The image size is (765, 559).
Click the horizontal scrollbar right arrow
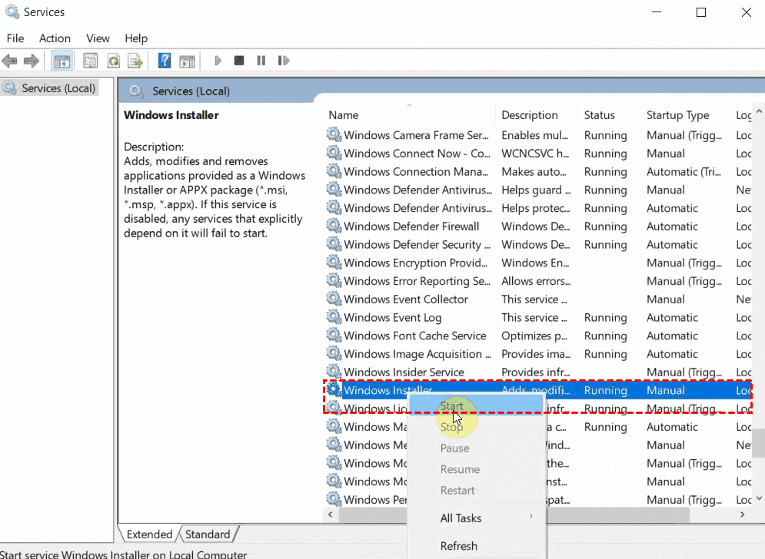742,514
